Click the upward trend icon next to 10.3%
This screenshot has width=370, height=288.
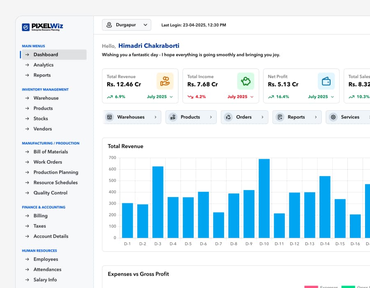(x=351, y=97)
